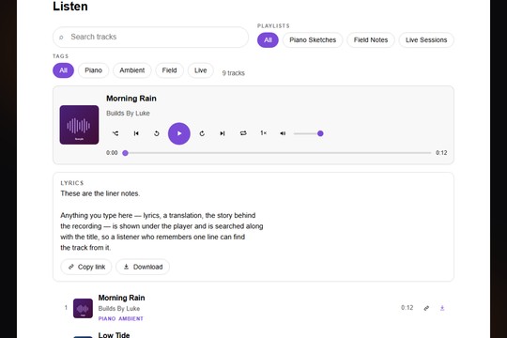Open the Field Notes playlist

(371, 40)
